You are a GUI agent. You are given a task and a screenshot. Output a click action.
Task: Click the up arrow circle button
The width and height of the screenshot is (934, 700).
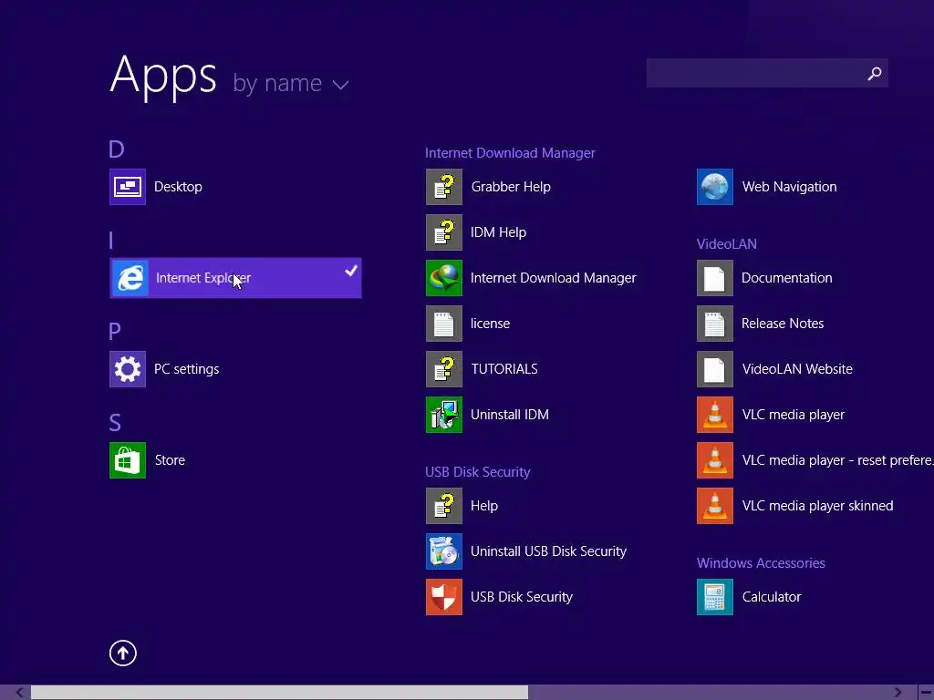[123, 653]
